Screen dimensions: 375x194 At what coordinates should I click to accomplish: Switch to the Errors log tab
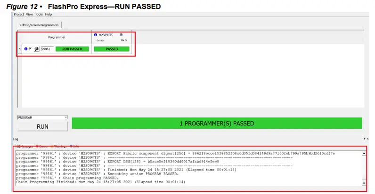pos(41,147)
